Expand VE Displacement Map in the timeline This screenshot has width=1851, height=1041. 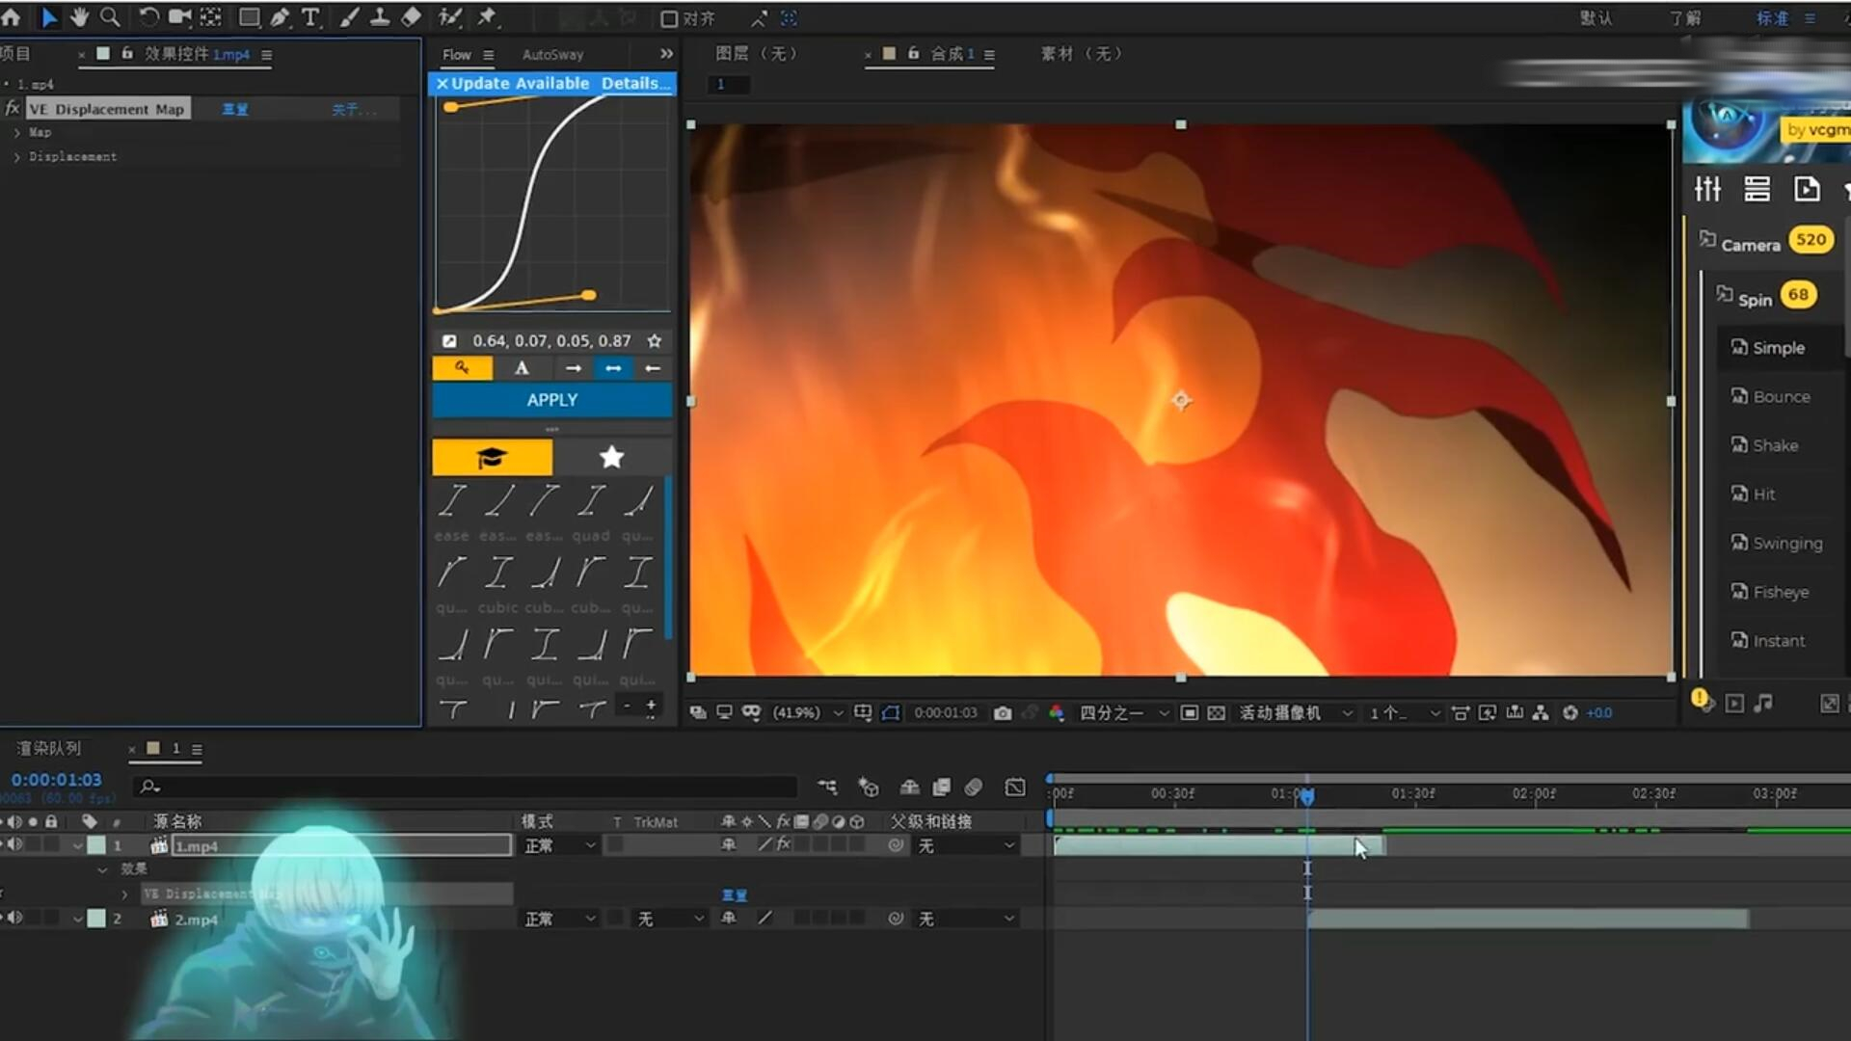(124, 894)
